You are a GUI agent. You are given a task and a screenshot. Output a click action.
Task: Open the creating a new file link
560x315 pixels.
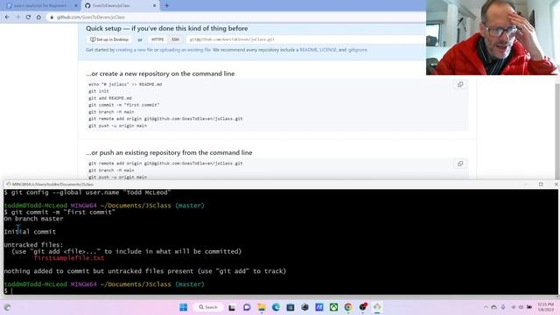pos(134,50)
